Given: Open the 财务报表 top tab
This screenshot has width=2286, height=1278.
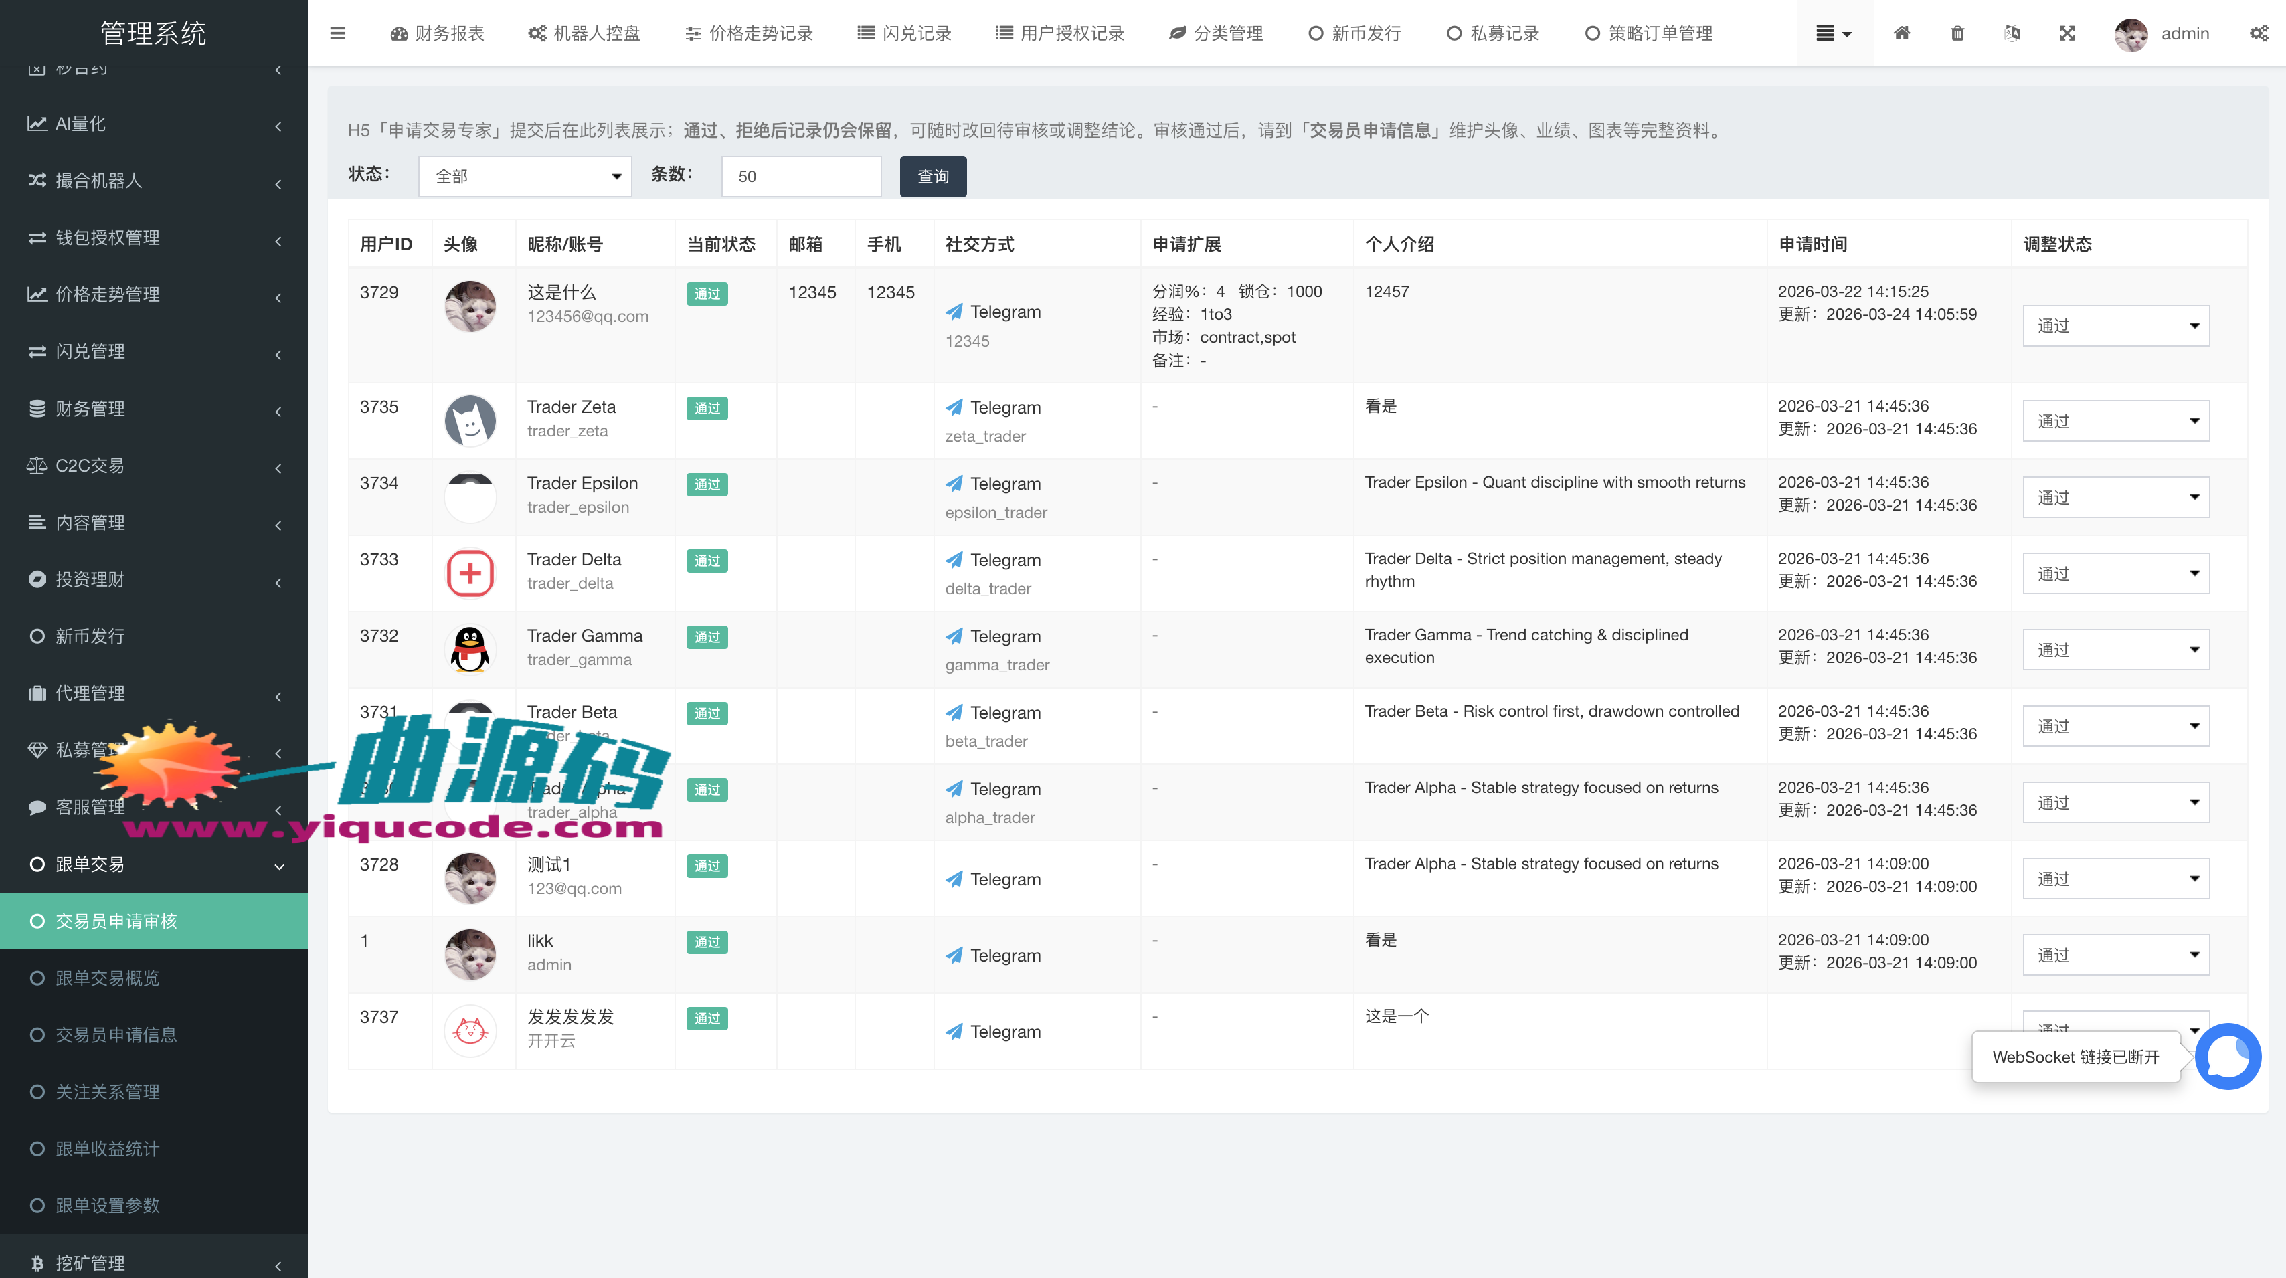Looking at the screenshot, I should click(438, 33).
